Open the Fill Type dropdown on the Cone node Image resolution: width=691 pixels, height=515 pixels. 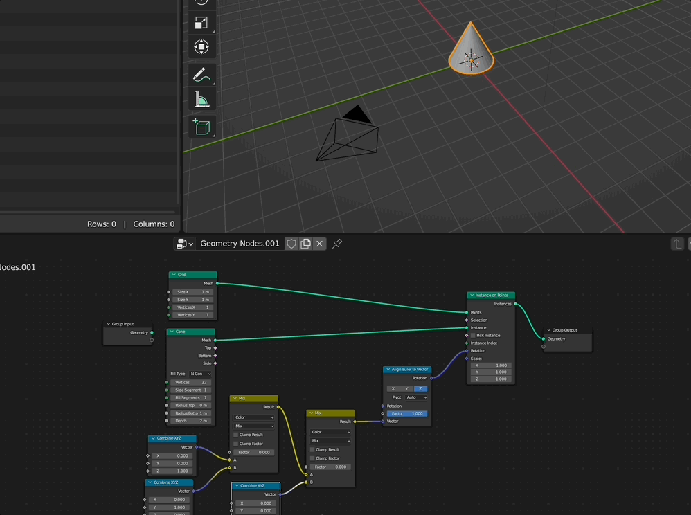[x=199, y=373]
